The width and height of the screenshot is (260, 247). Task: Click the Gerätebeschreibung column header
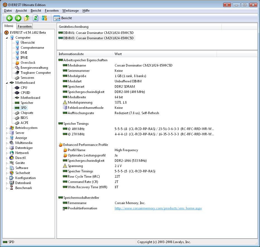[139, 27]
